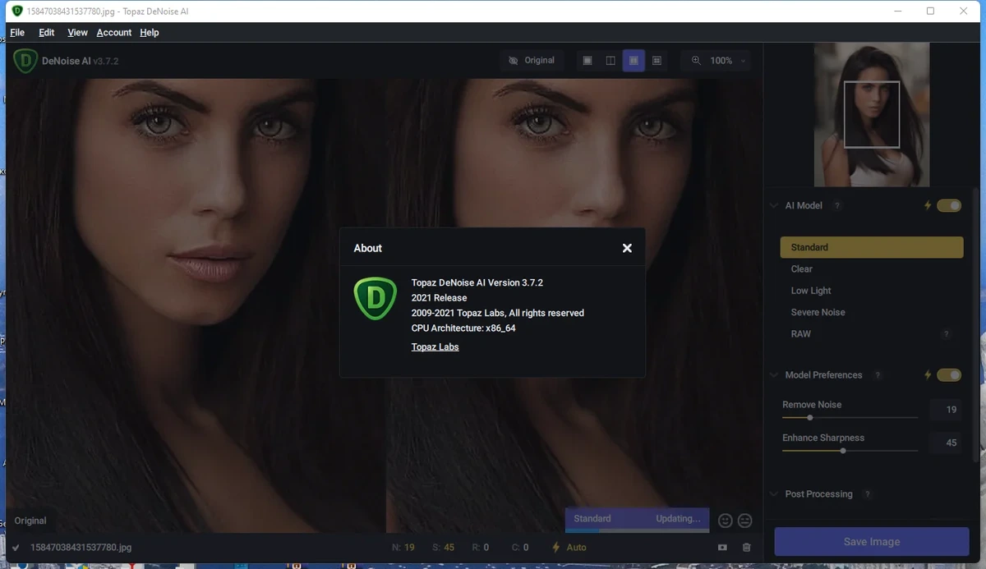Screen dimensions: 986x569
Task: Click the unhappy face feedback icon
Action: 745,521
